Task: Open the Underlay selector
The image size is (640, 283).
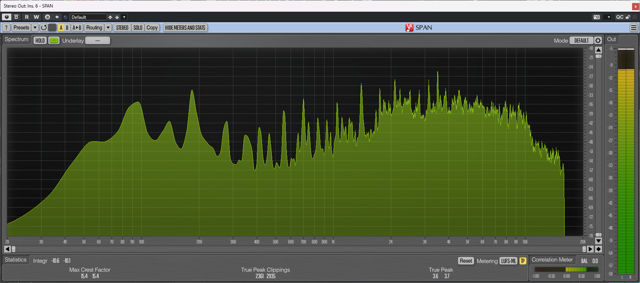Action: pos(98,40)
